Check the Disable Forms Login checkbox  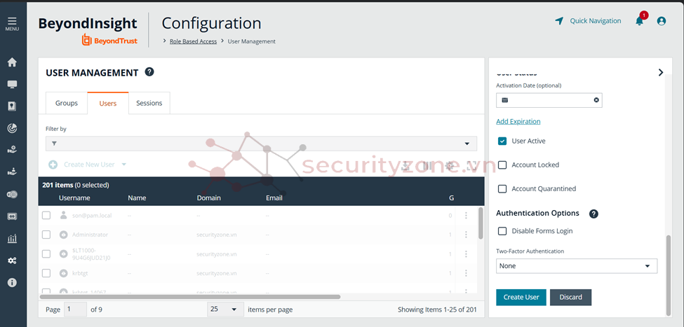pyautogui.click(x=502, y=231)
